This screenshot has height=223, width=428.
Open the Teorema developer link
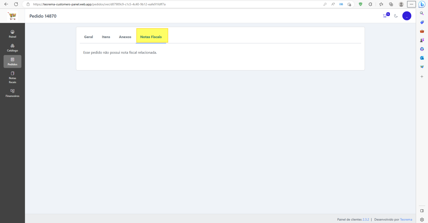(x=406, y=219)
